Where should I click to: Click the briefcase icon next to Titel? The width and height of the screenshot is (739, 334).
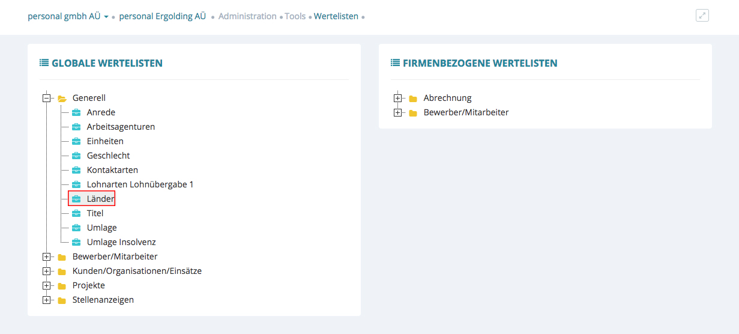[x=76, y=213]
